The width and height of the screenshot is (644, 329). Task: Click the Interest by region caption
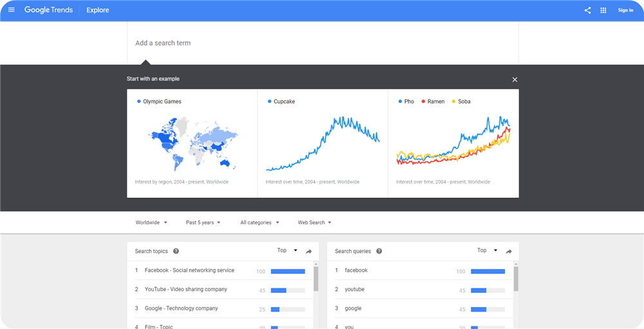(182, 182)
